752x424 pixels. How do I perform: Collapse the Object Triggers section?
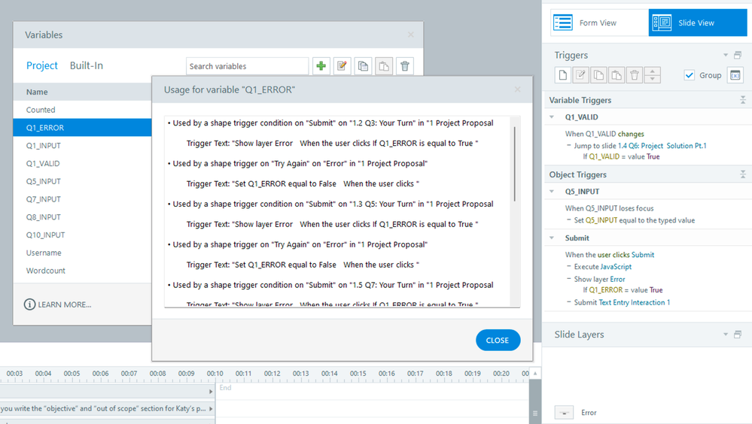click(743, 174)
